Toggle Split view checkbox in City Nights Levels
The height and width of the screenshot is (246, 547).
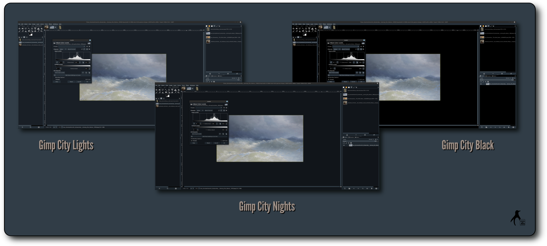pyautogui.click(x=221, y=141)
